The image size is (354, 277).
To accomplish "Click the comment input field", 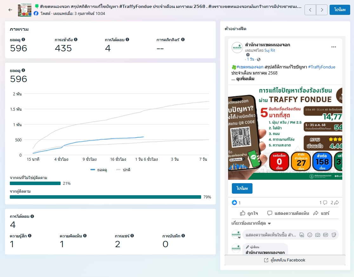I will pos(271,235).
